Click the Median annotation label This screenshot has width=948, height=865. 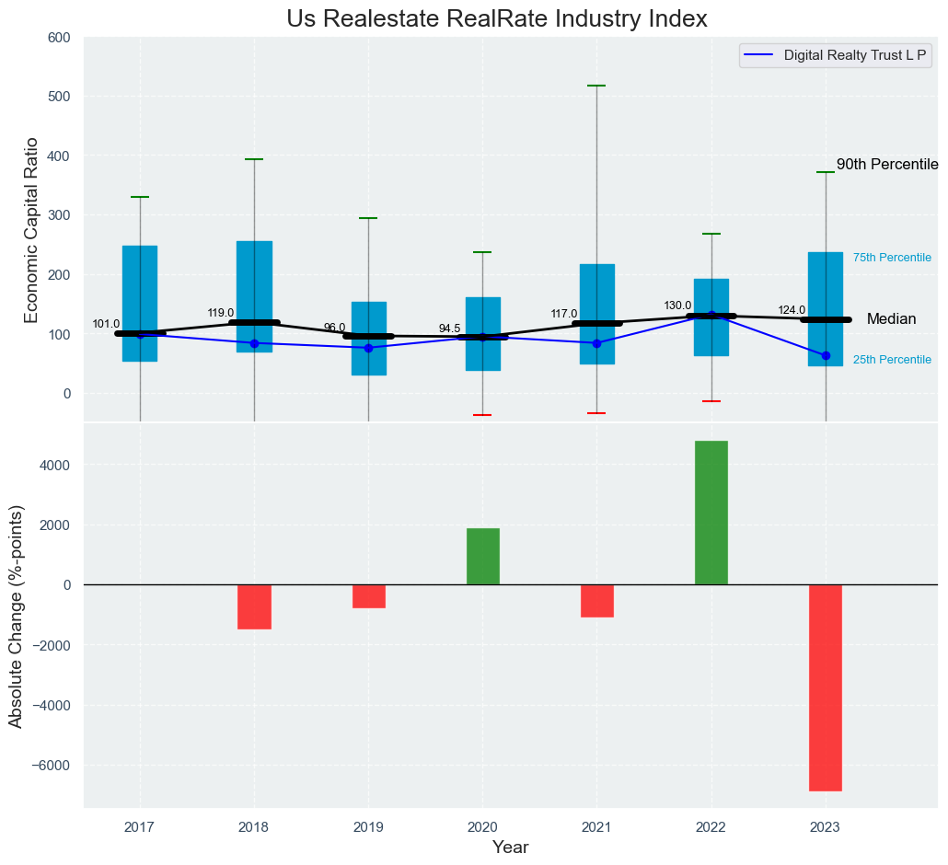tap(891, 319)
